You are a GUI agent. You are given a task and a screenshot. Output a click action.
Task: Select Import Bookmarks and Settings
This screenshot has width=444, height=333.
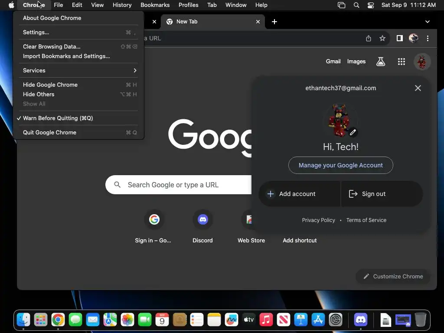click(78, 56)
